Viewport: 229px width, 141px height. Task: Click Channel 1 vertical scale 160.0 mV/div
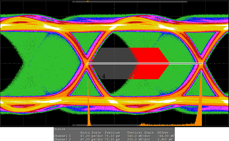point(139,136)
